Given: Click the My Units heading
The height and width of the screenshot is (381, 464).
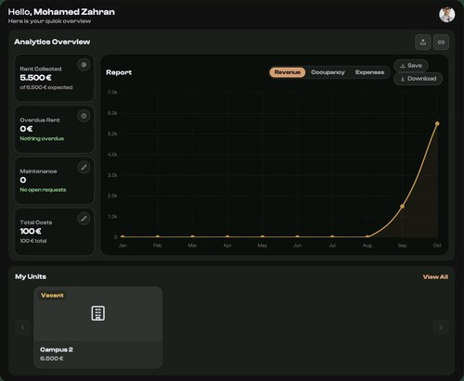Looking at the screenshot, I should (31, 276).
